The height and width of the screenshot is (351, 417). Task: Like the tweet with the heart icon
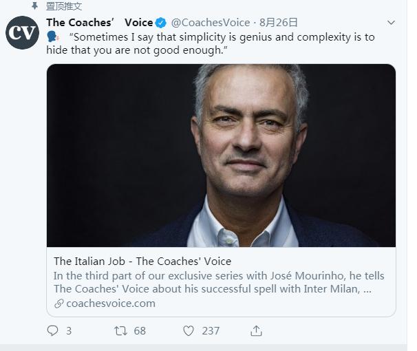pyautogui.click(x=189, y=331)
